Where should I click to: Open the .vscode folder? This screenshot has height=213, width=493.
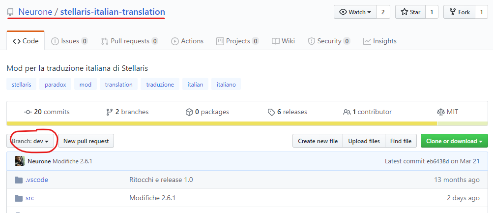(37, 180)
